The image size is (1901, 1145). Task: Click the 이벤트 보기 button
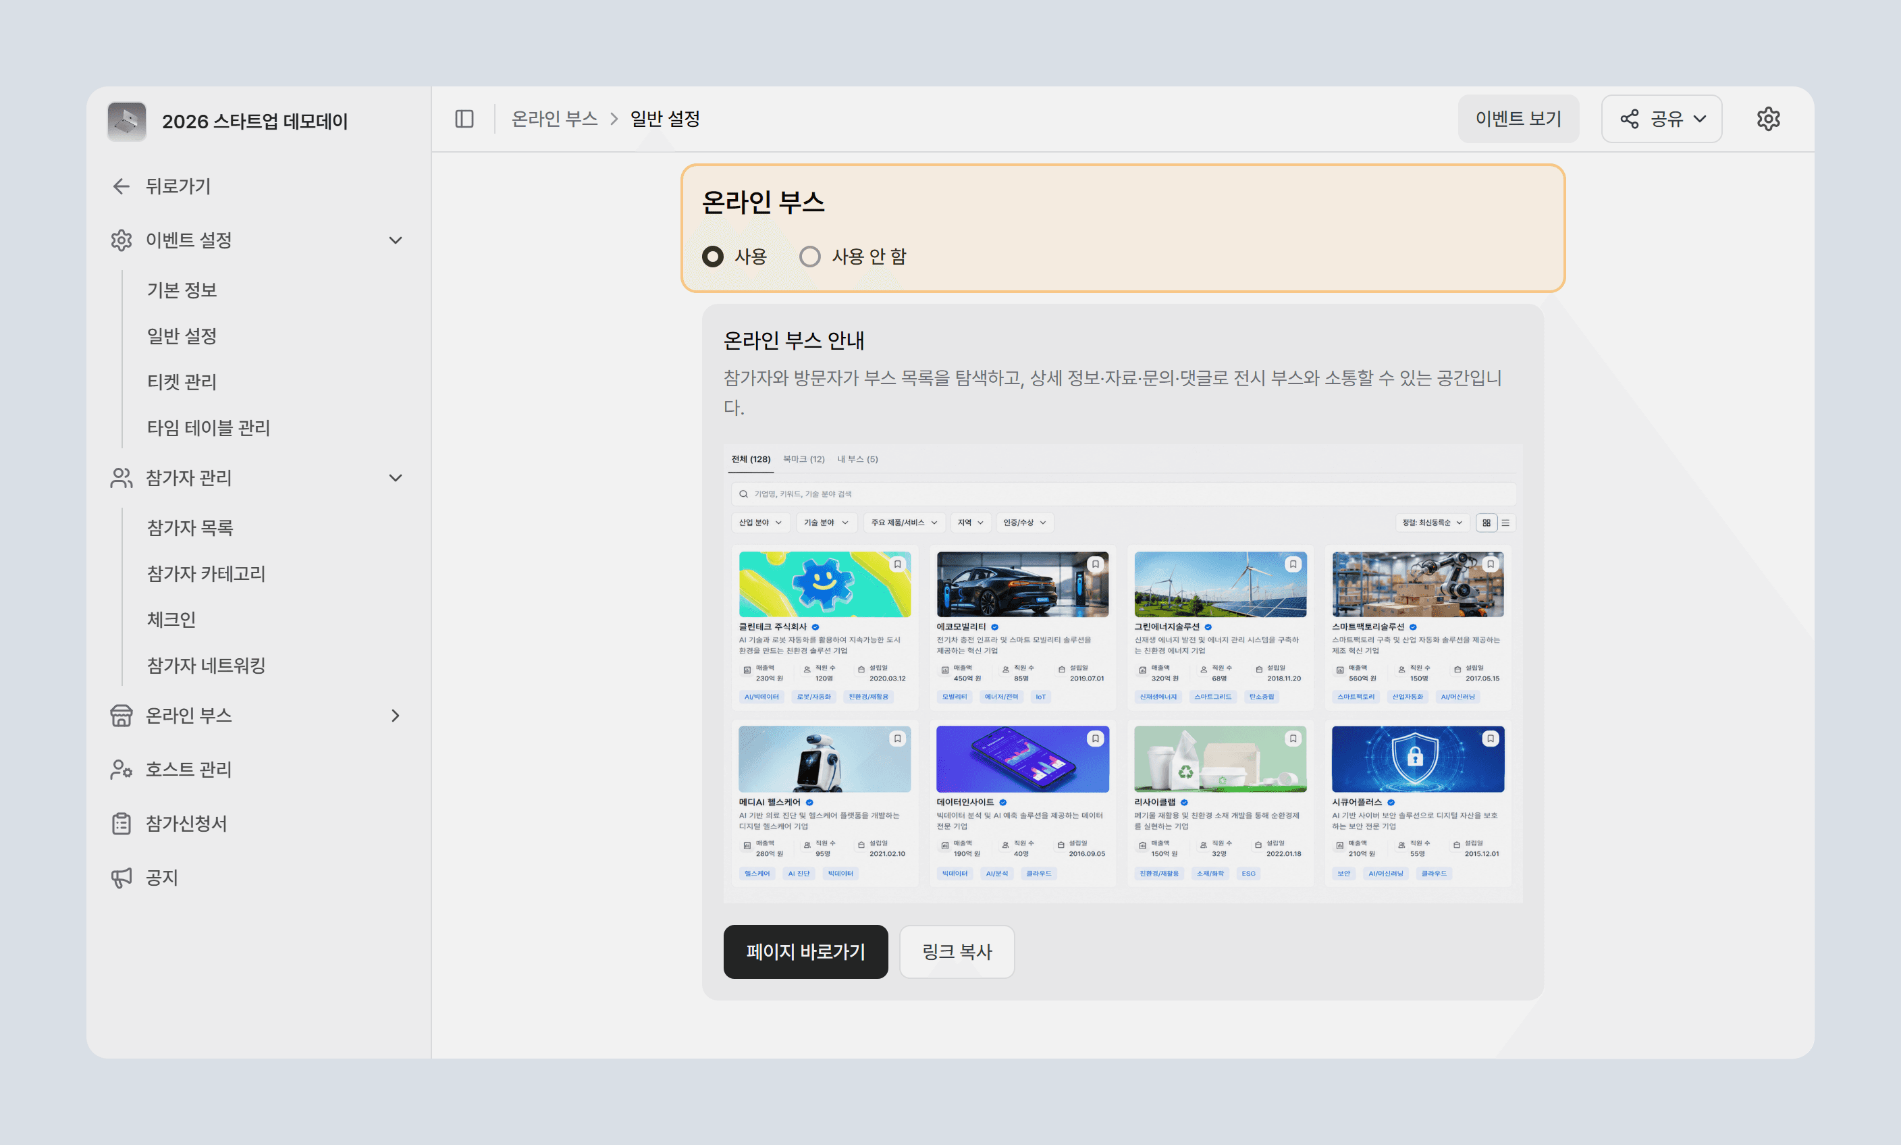click(1518, 119)
